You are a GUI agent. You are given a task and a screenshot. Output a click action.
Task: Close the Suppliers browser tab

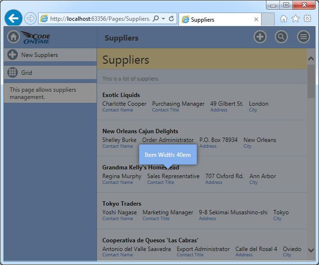(256, 20)
